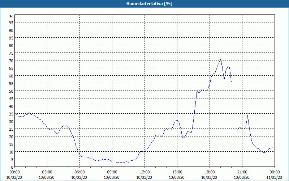Click the '40' humidity axis value
Screen dimensions: 289x181
coord(11,106)
